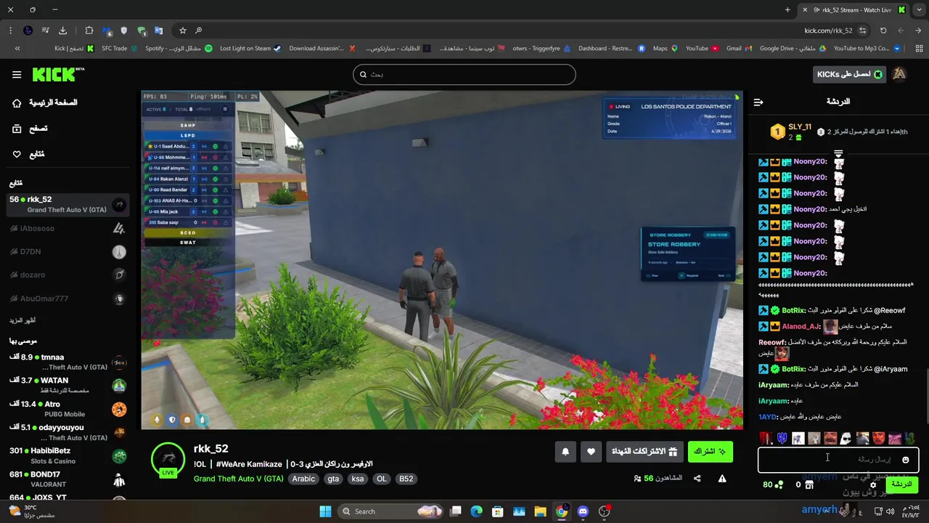This screenshot has height=523, width=929.
Task: Click the gifted subscriptions button
Action: coord(644,451)
